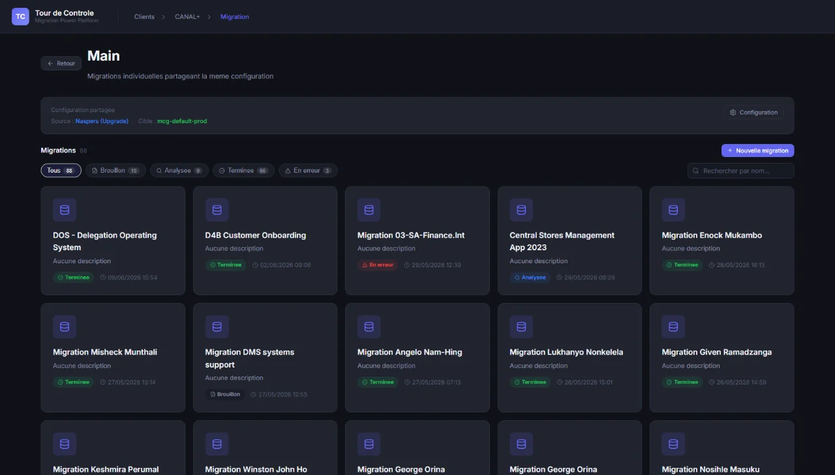Open the Clients breadcrumb

144,17
